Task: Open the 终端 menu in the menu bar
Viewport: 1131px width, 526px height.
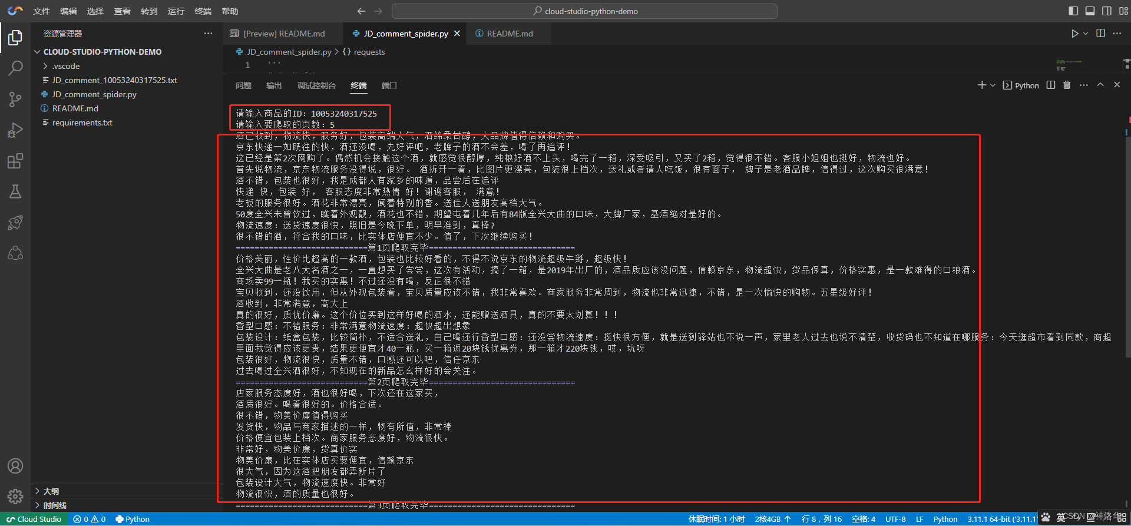Action: 203,11
